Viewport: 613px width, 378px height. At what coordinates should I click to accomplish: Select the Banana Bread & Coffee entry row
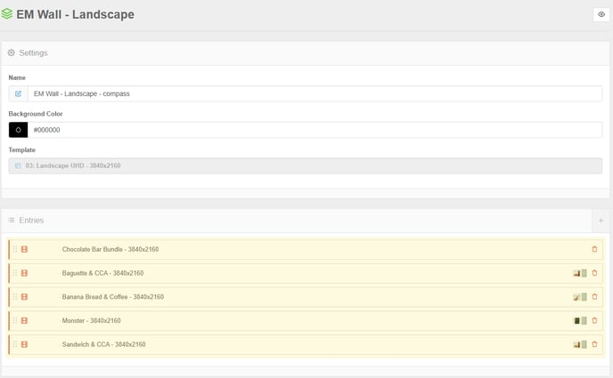tap(306, 297)
